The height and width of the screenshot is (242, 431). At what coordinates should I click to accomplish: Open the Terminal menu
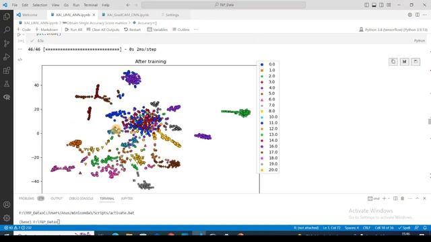tap(91, 5)
